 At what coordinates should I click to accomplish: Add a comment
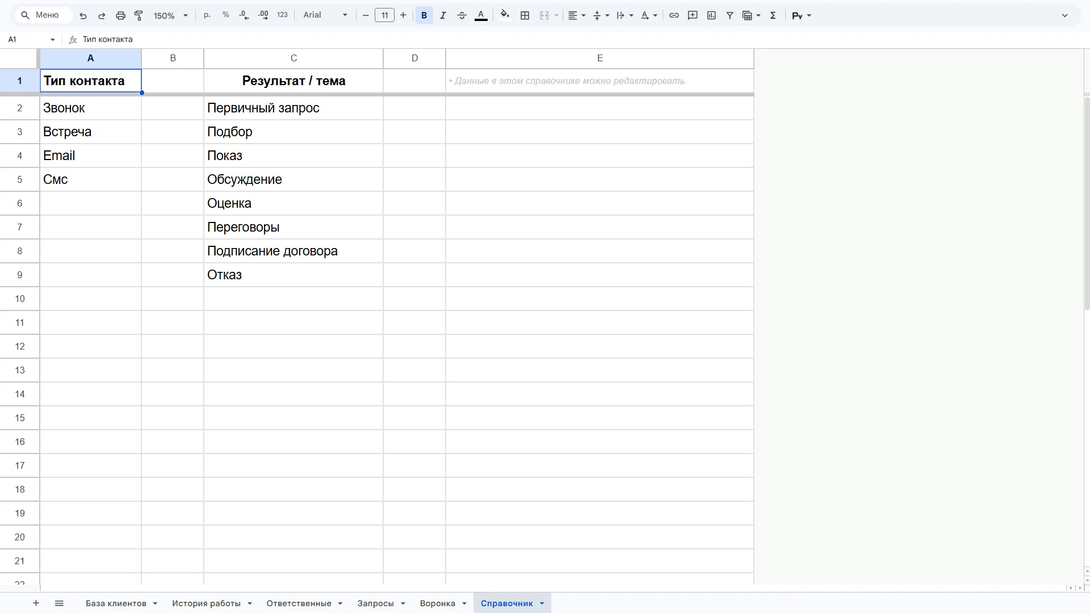[x=693, y=15]
